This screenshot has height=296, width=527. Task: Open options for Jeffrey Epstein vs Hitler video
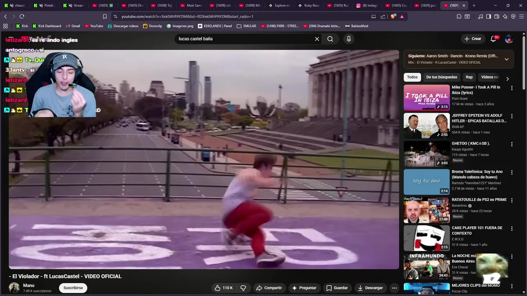(x=512, y=116)
